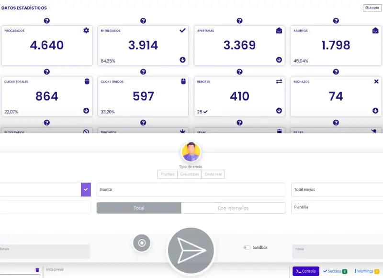Viewport: 383px width, 278px height.
Task: Switch to Envío real send type
Action: coord(213,174)
